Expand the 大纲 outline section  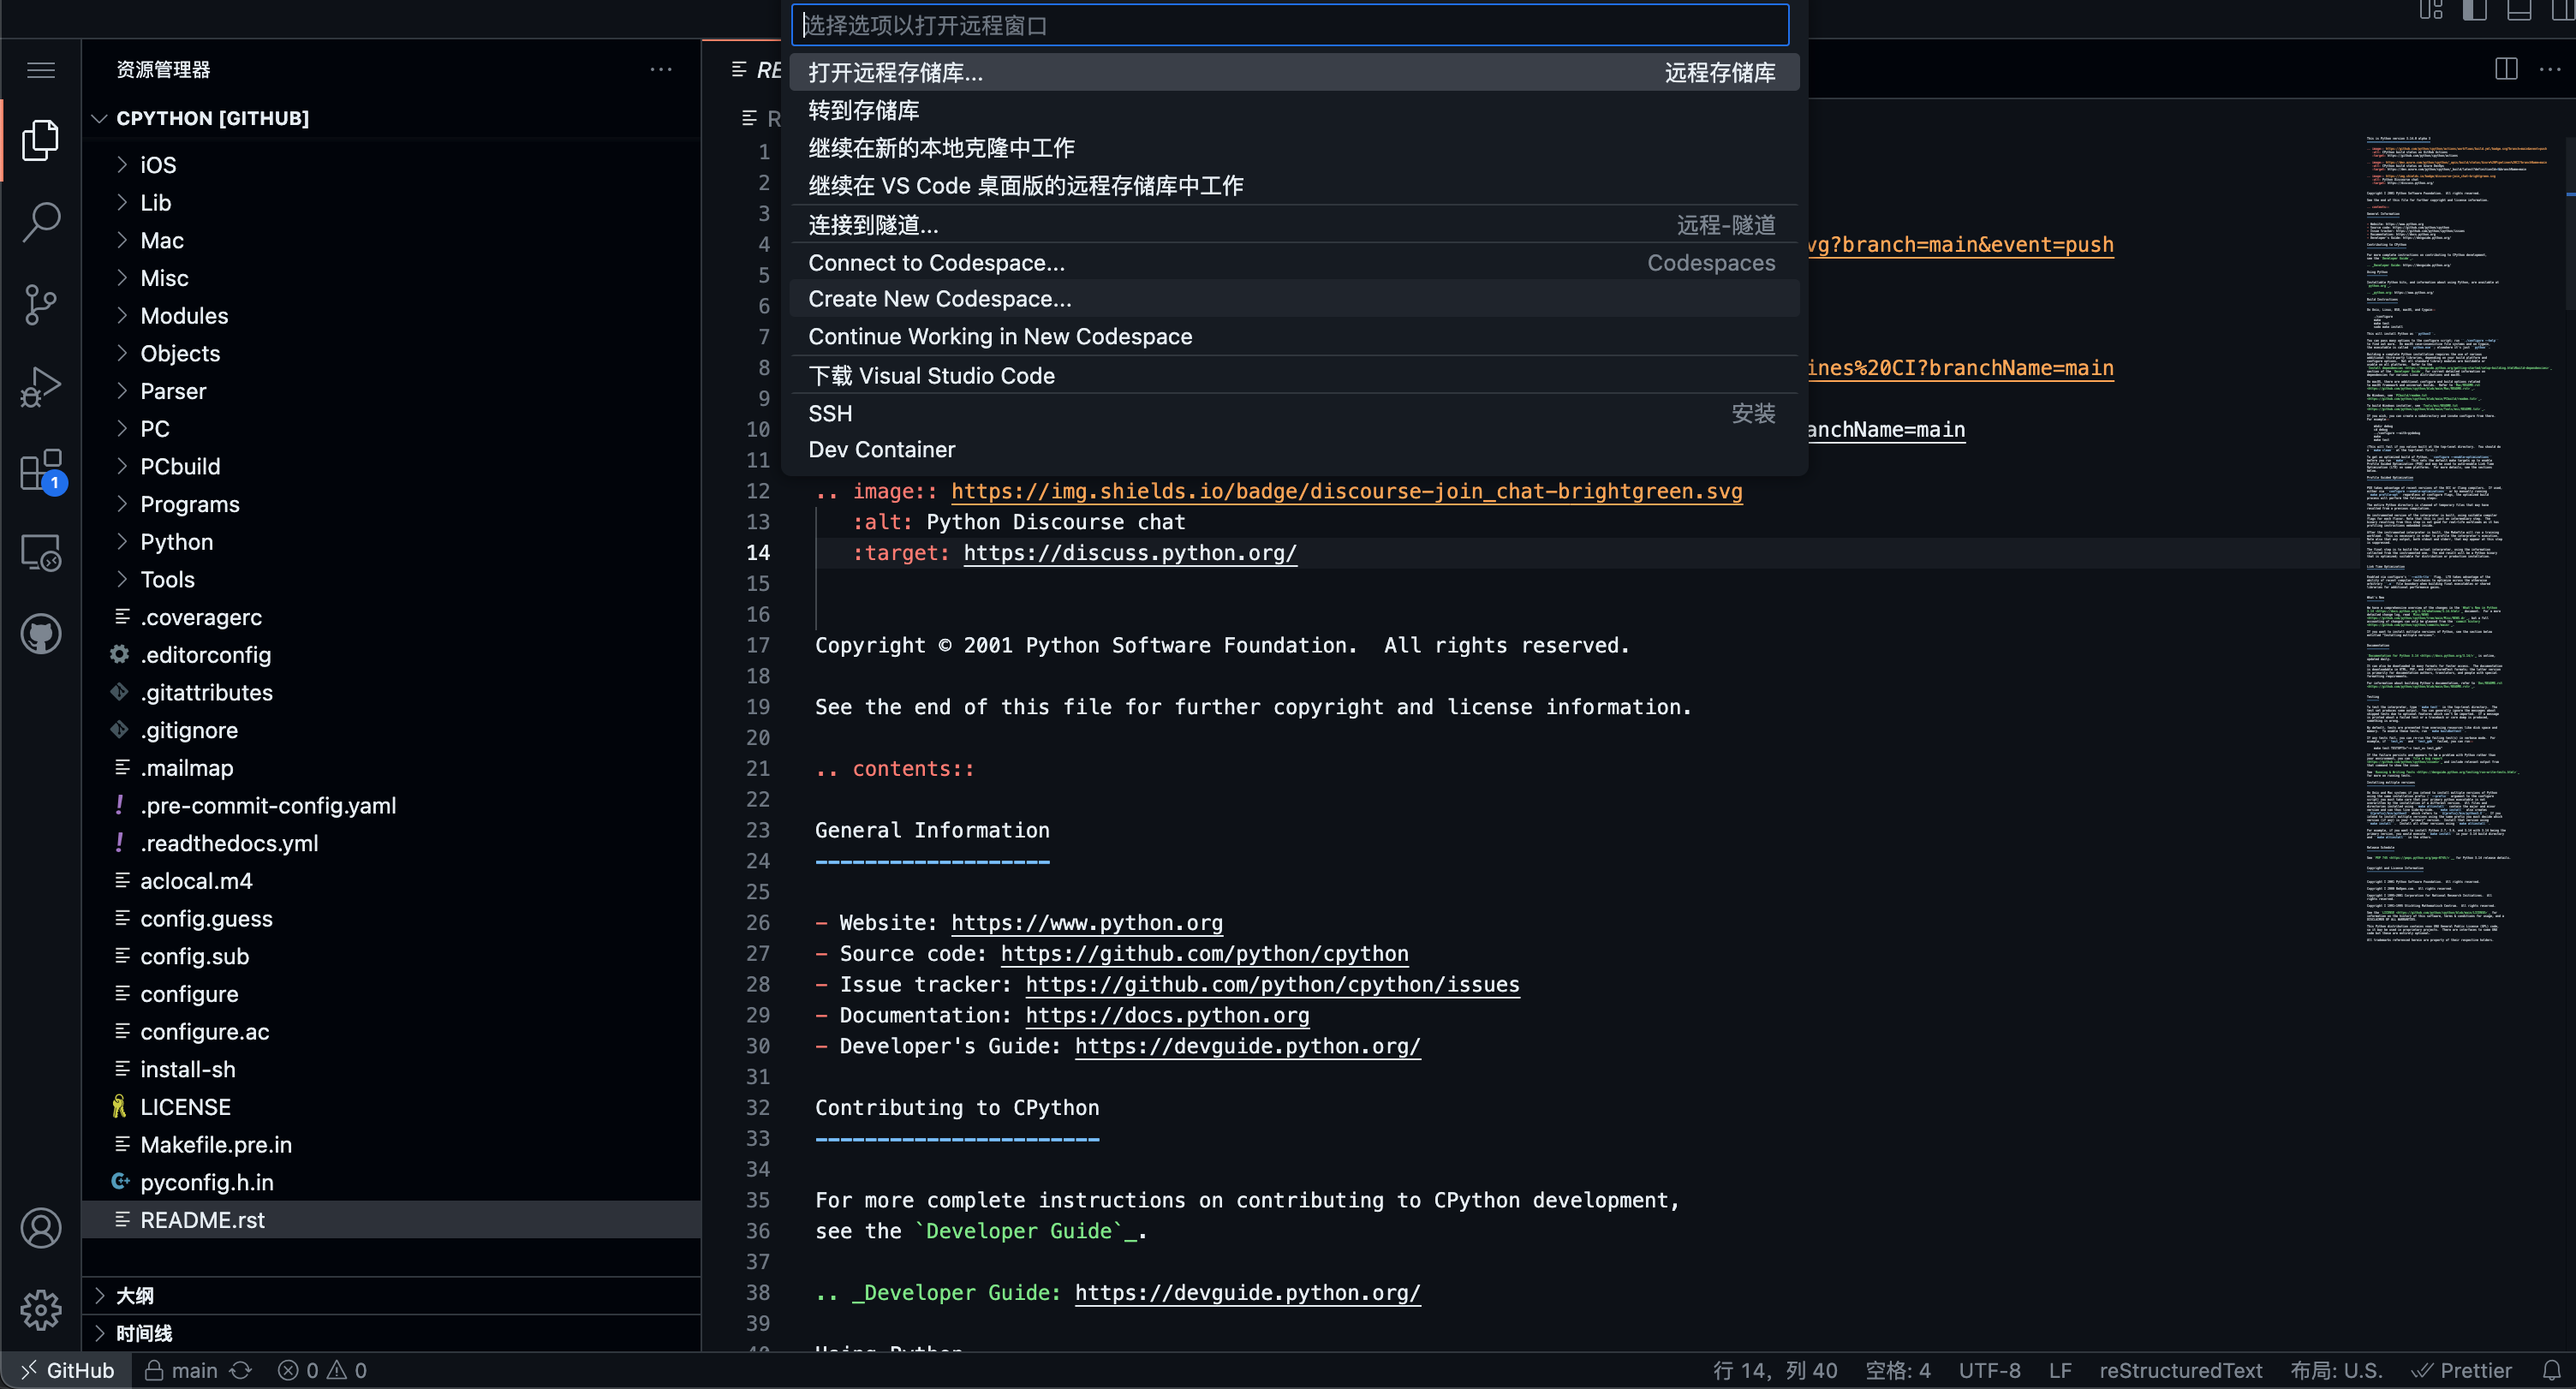[134, 1296]
